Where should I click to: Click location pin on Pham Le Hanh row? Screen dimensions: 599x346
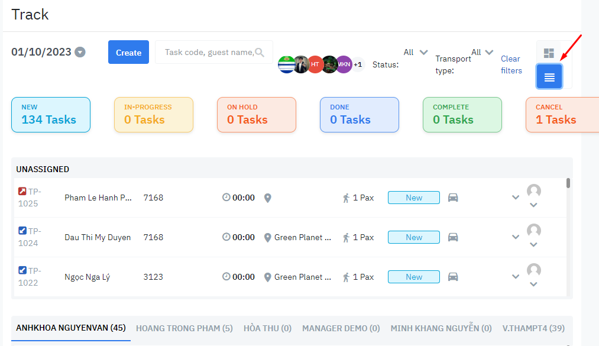click(x=267, y=198)
